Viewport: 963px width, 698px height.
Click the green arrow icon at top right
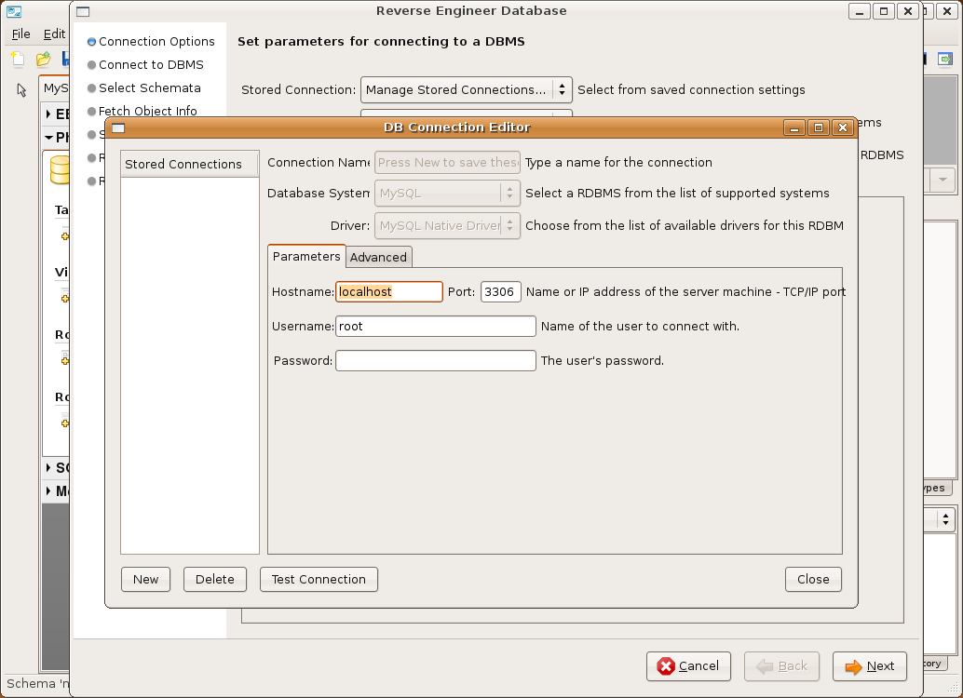(945, 60)
